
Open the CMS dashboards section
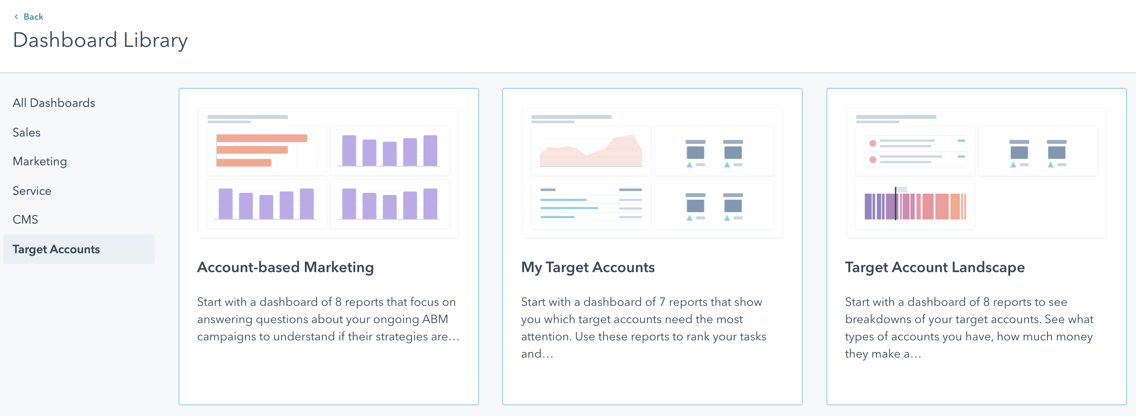point(25,219)
